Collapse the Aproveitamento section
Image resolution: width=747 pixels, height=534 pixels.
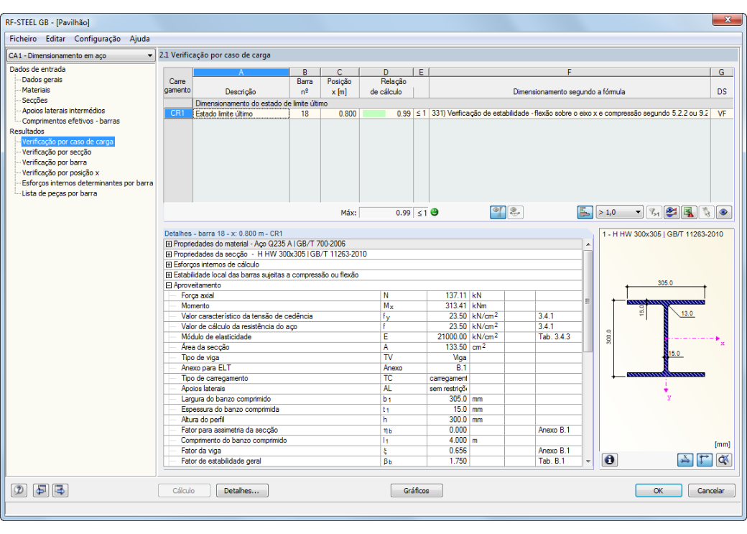169,285
